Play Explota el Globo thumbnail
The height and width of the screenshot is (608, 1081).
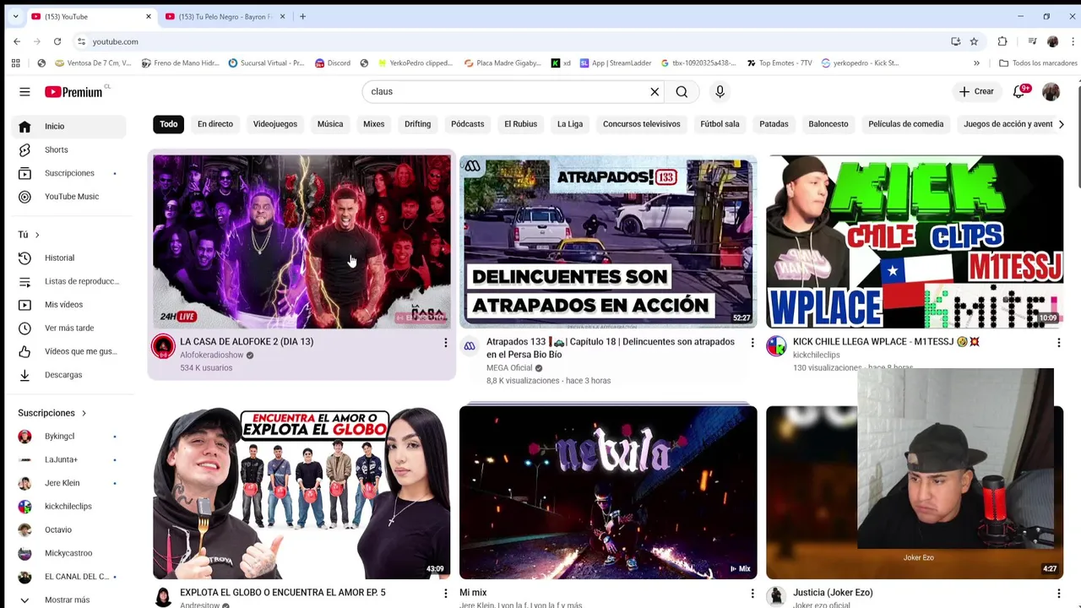coord(301,492)
